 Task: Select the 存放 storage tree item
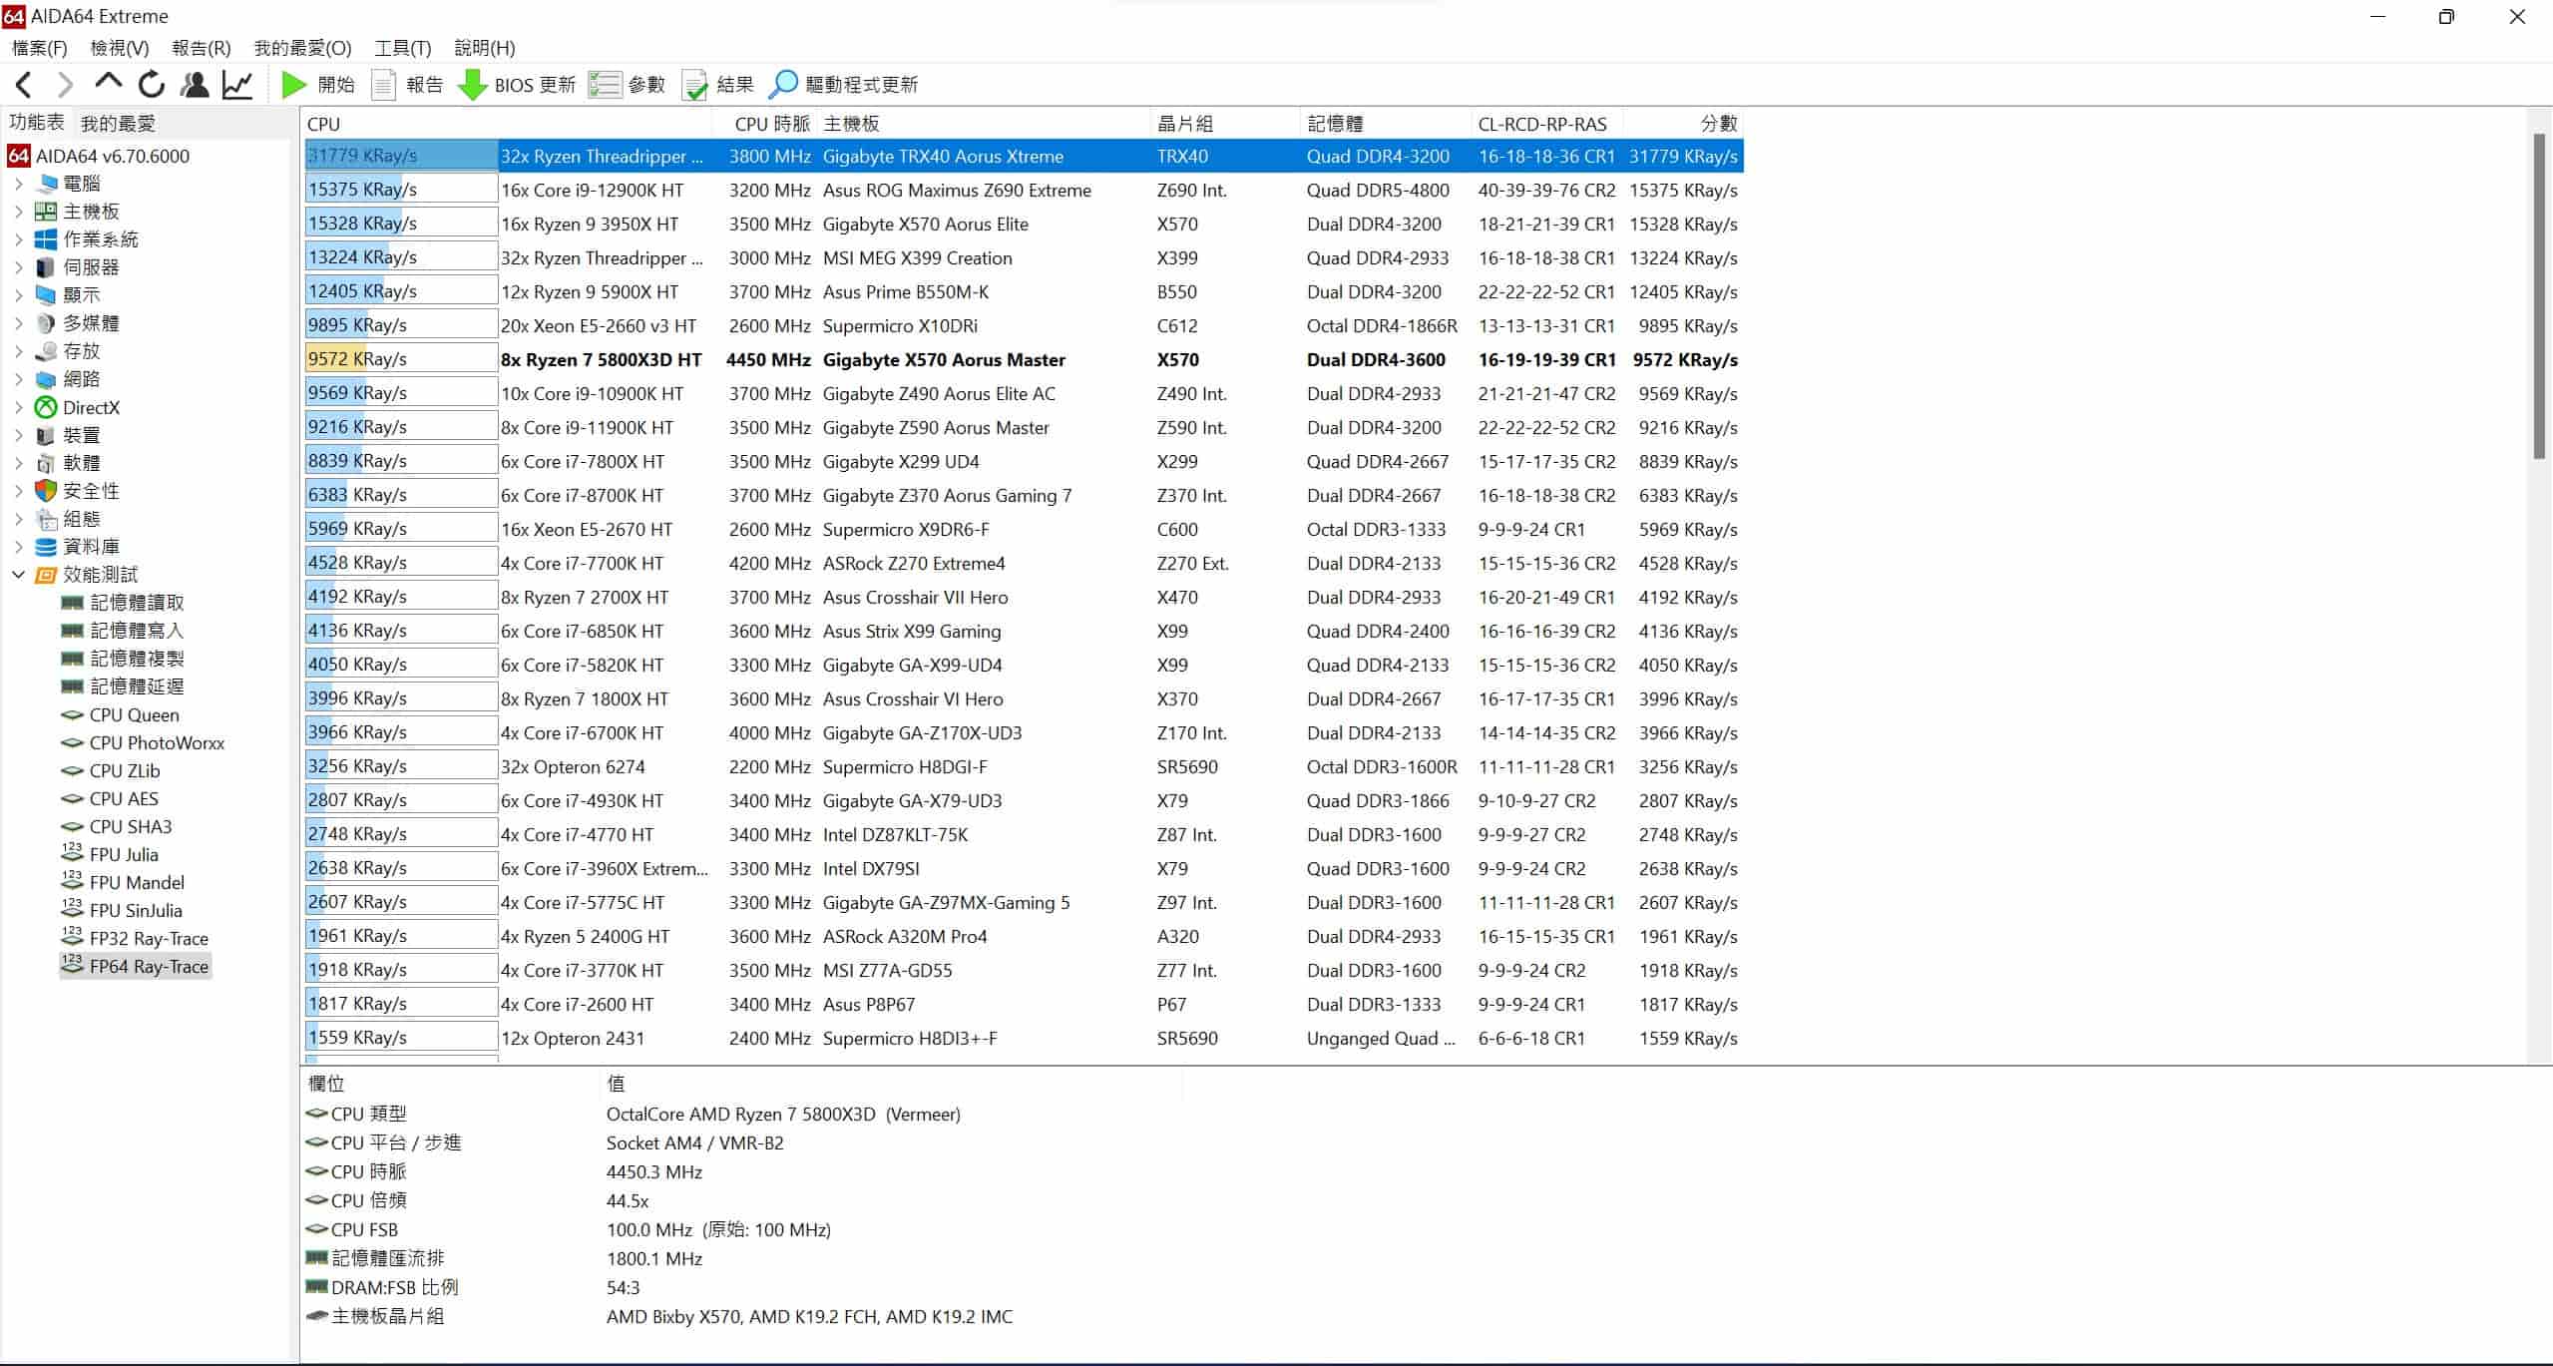tap(68, 351)
